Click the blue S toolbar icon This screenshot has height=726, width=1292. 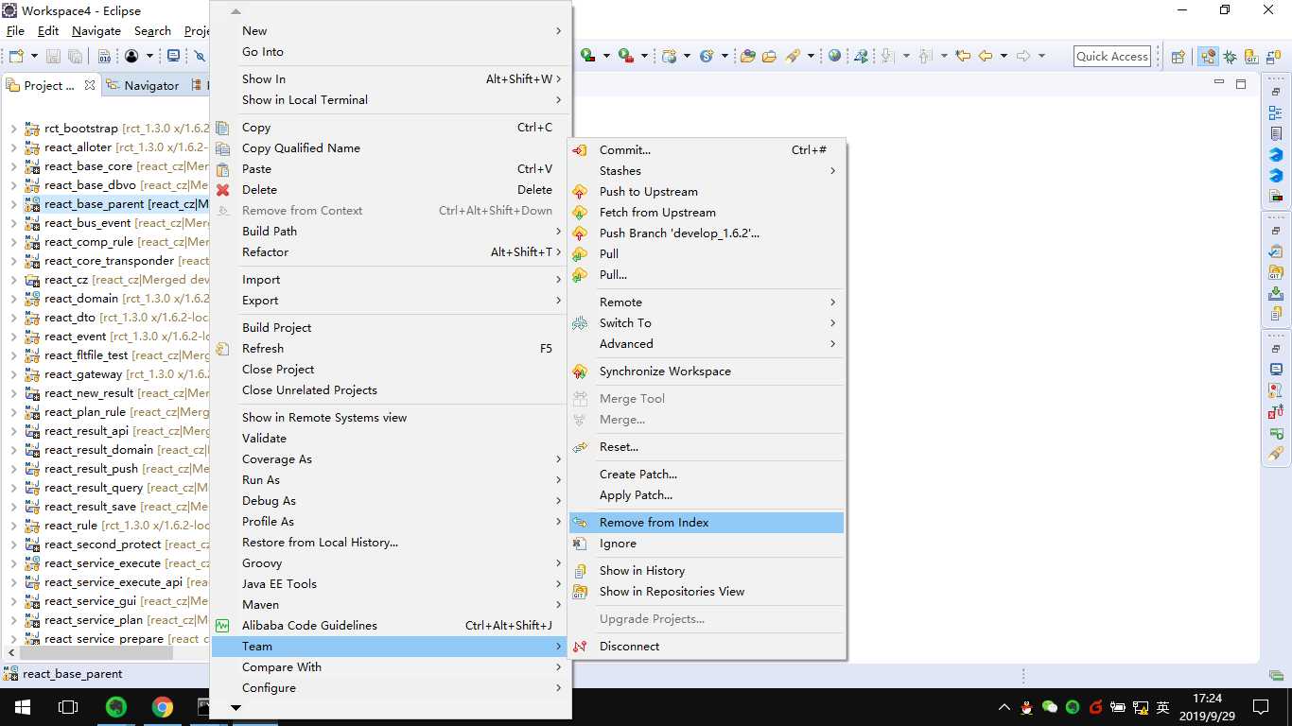click(x=706, y=56)
